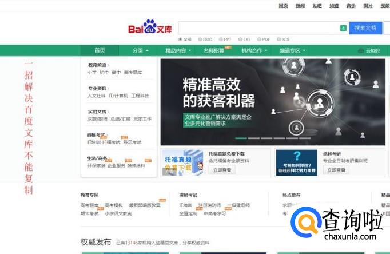Select the last banner carousel indicator
Image resolution: width=390 pixels, height=254 pixels.
coord(305,138)
